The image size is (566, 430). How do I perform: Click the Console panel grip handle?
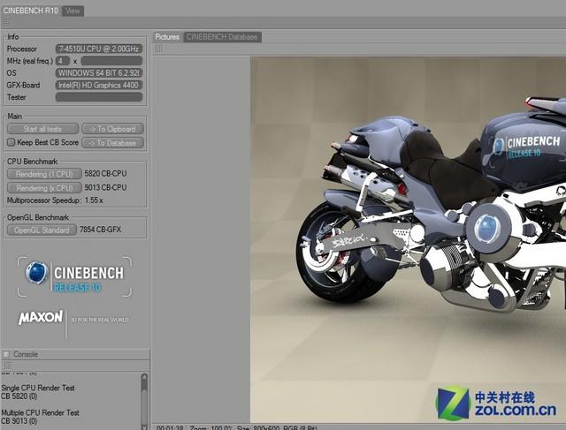point(7,365)
